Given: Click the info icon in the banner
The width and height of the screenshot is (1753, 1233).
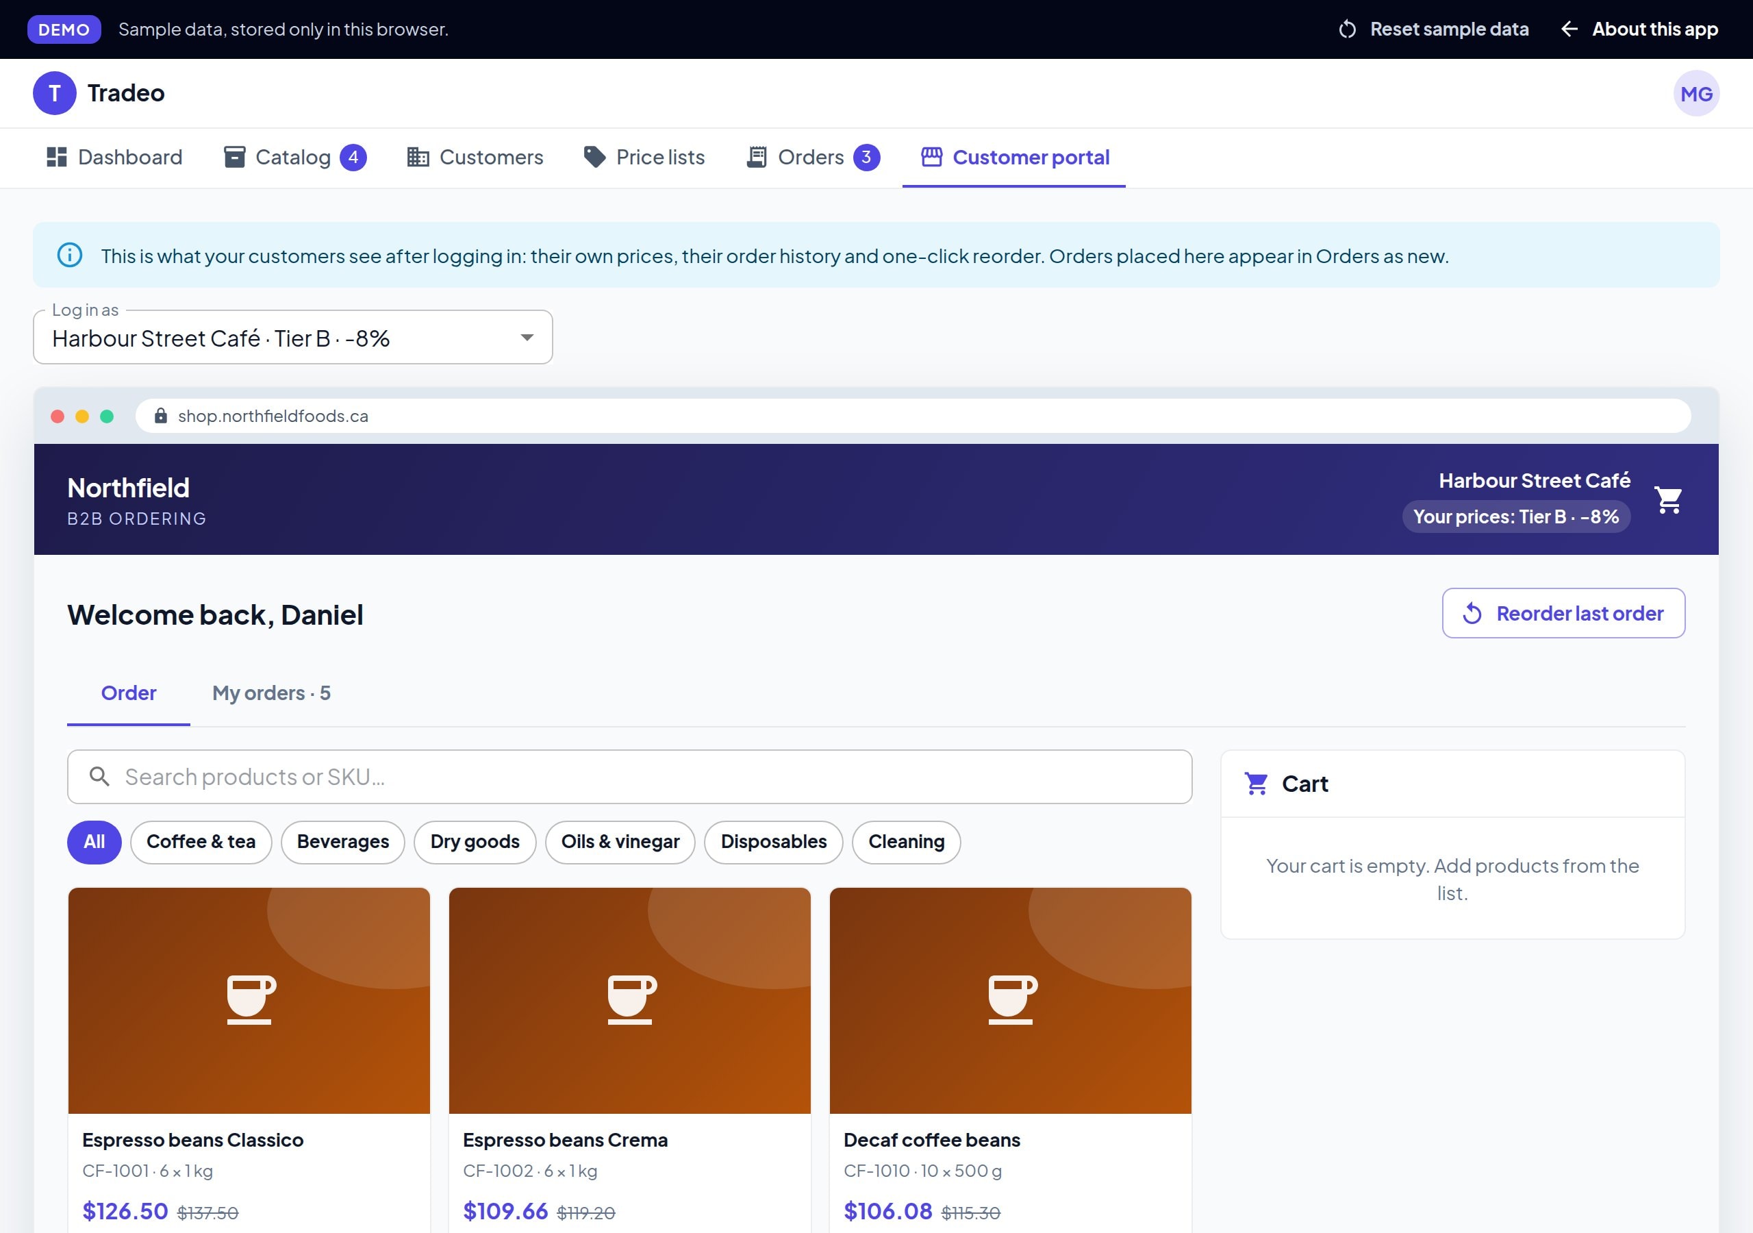Looking at the screenshot, I should point(69,255).
